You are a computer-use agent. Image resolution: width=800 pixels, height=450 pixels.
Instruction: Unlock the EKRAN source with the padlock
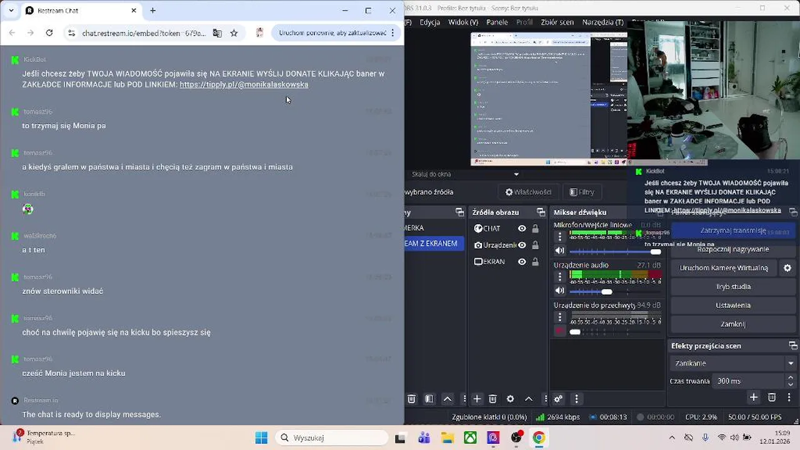[x=535, y=262]
